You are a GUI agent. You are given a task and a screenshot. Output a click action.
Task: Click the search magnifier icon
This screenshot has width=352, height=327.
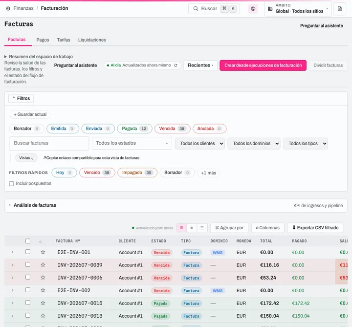(x=196, y=8)
